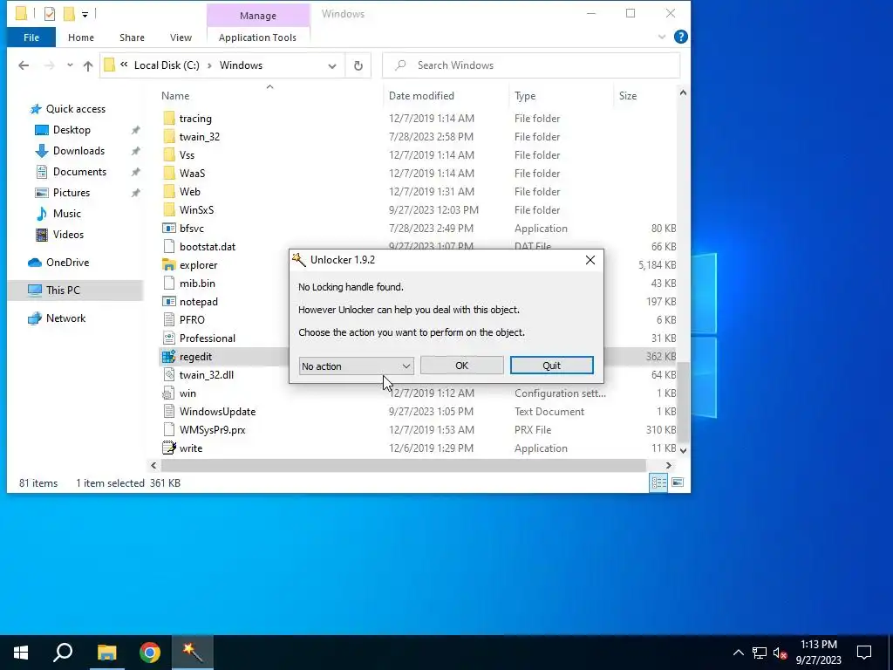Select the notepad application icon
The height and width of the screenshot is (670, 893).
point(168,301)
